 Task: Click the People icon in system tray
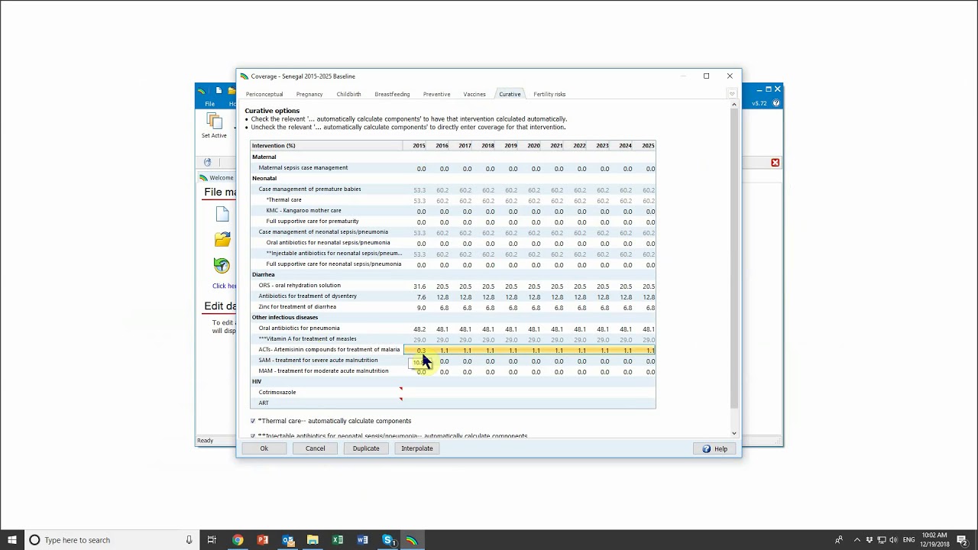[x=839, y=540]
